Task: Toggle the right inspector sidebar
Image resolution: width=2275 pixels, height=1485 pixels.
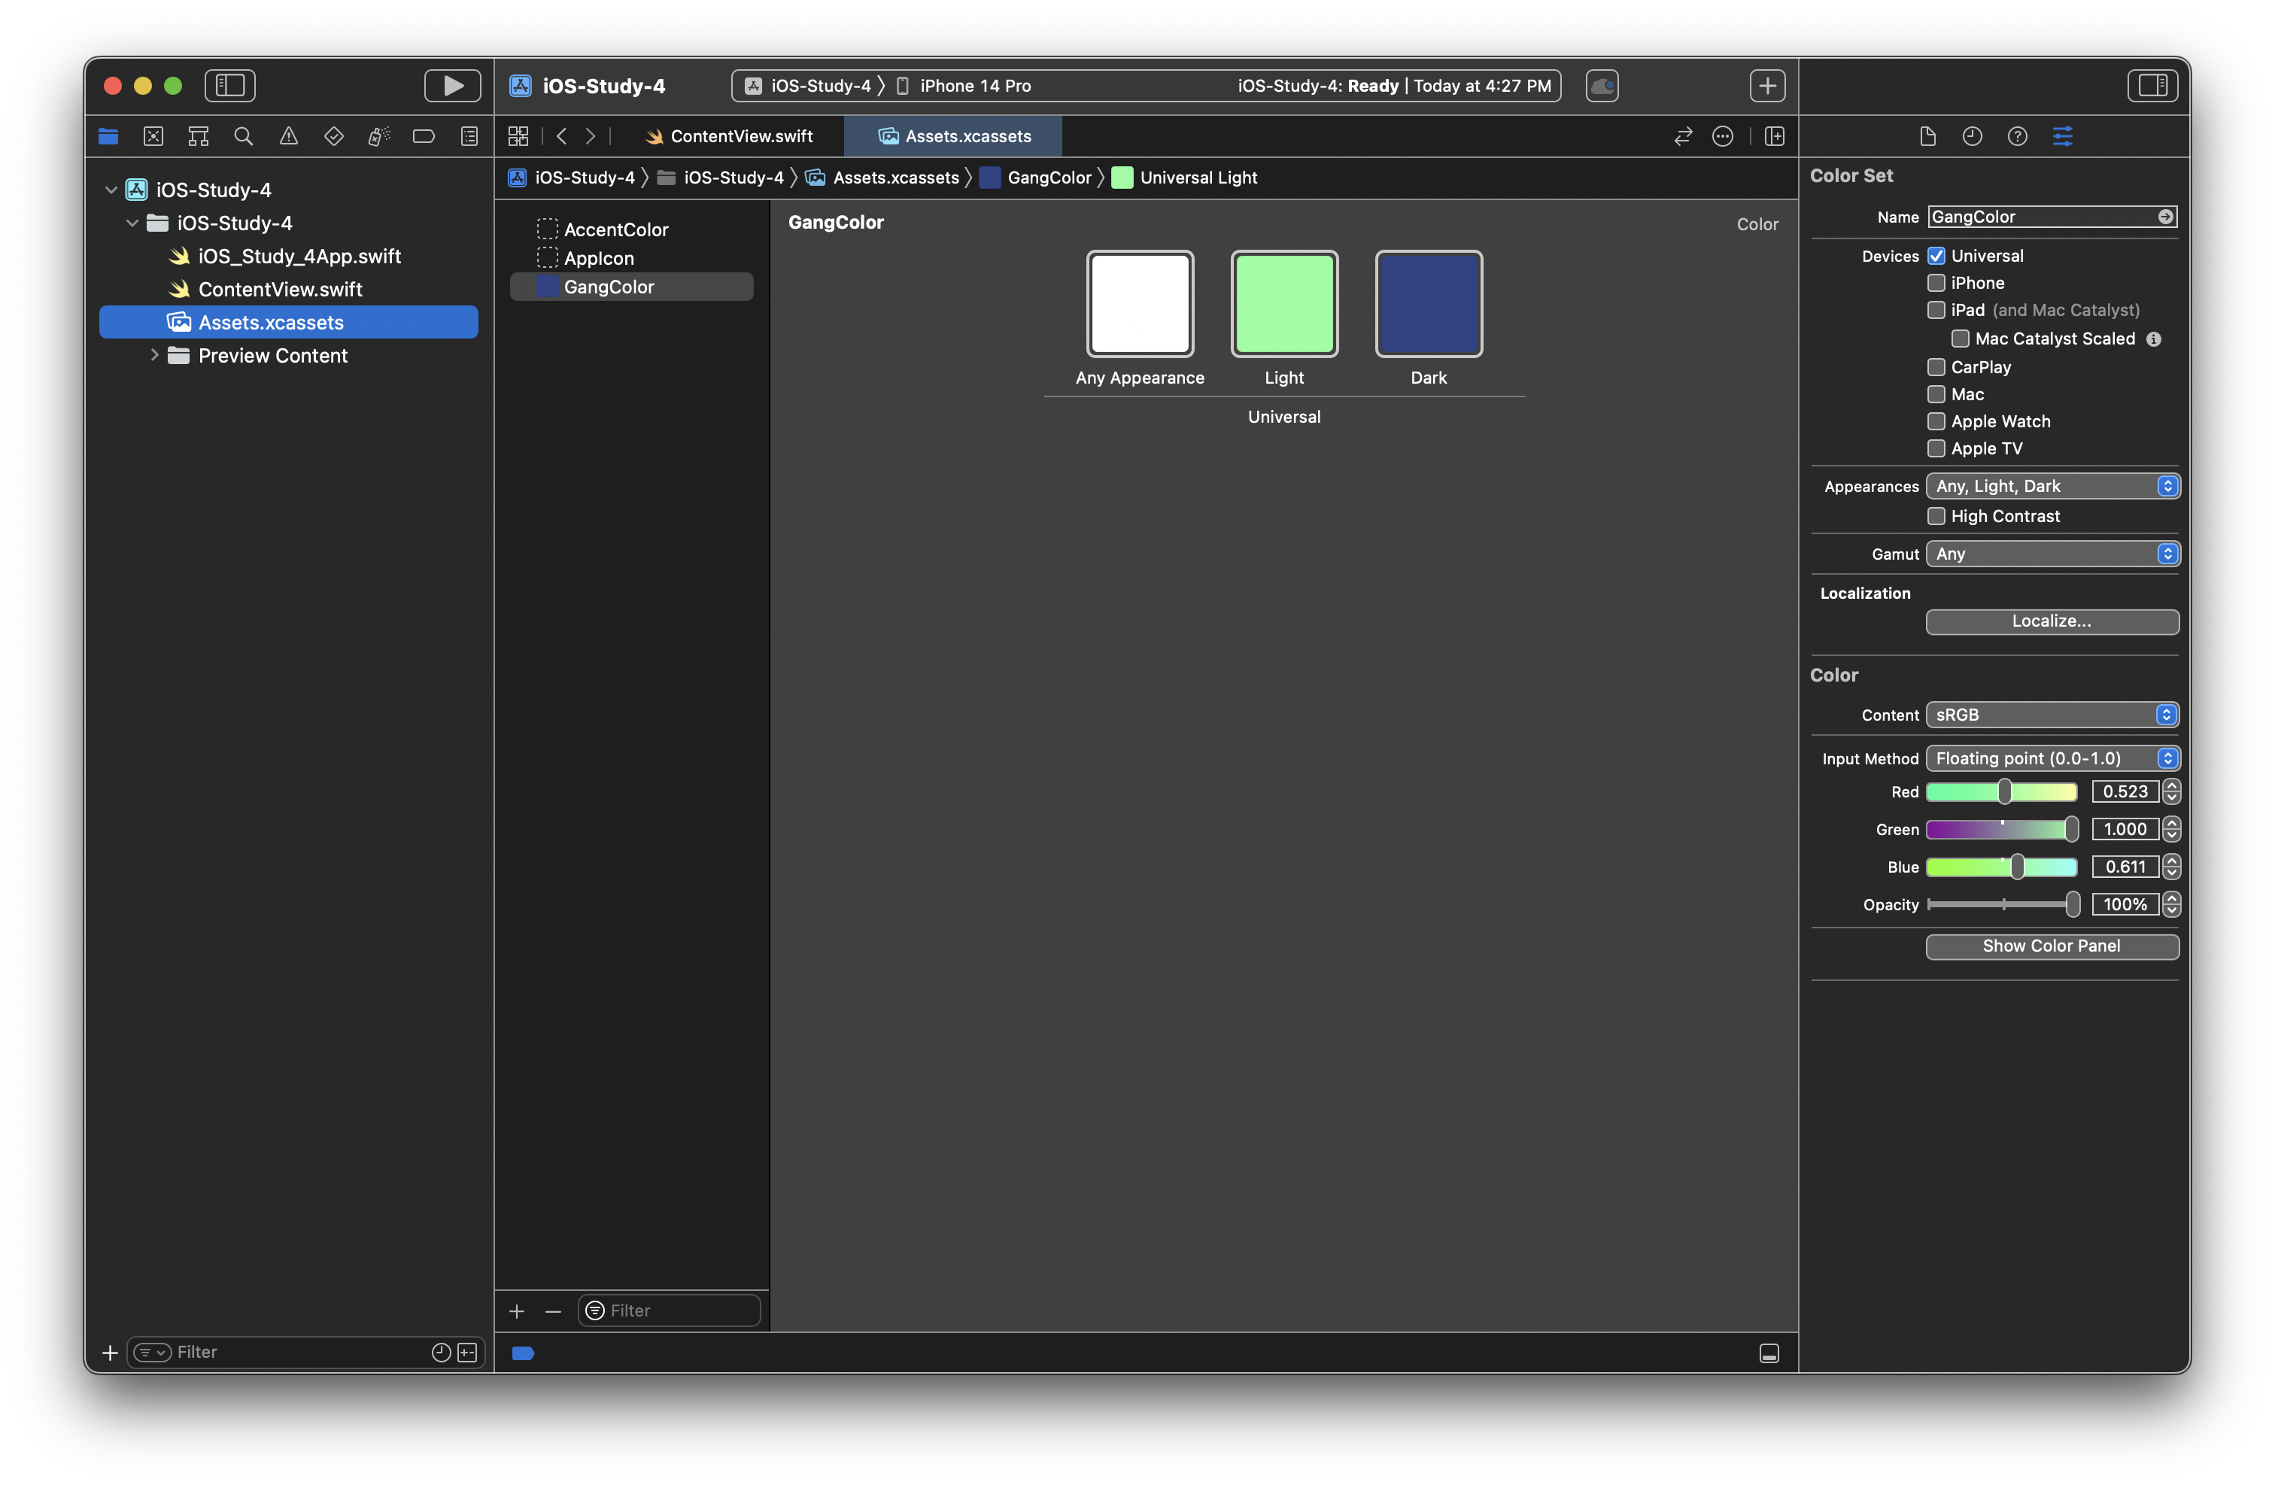Action: click(2152, 85)
